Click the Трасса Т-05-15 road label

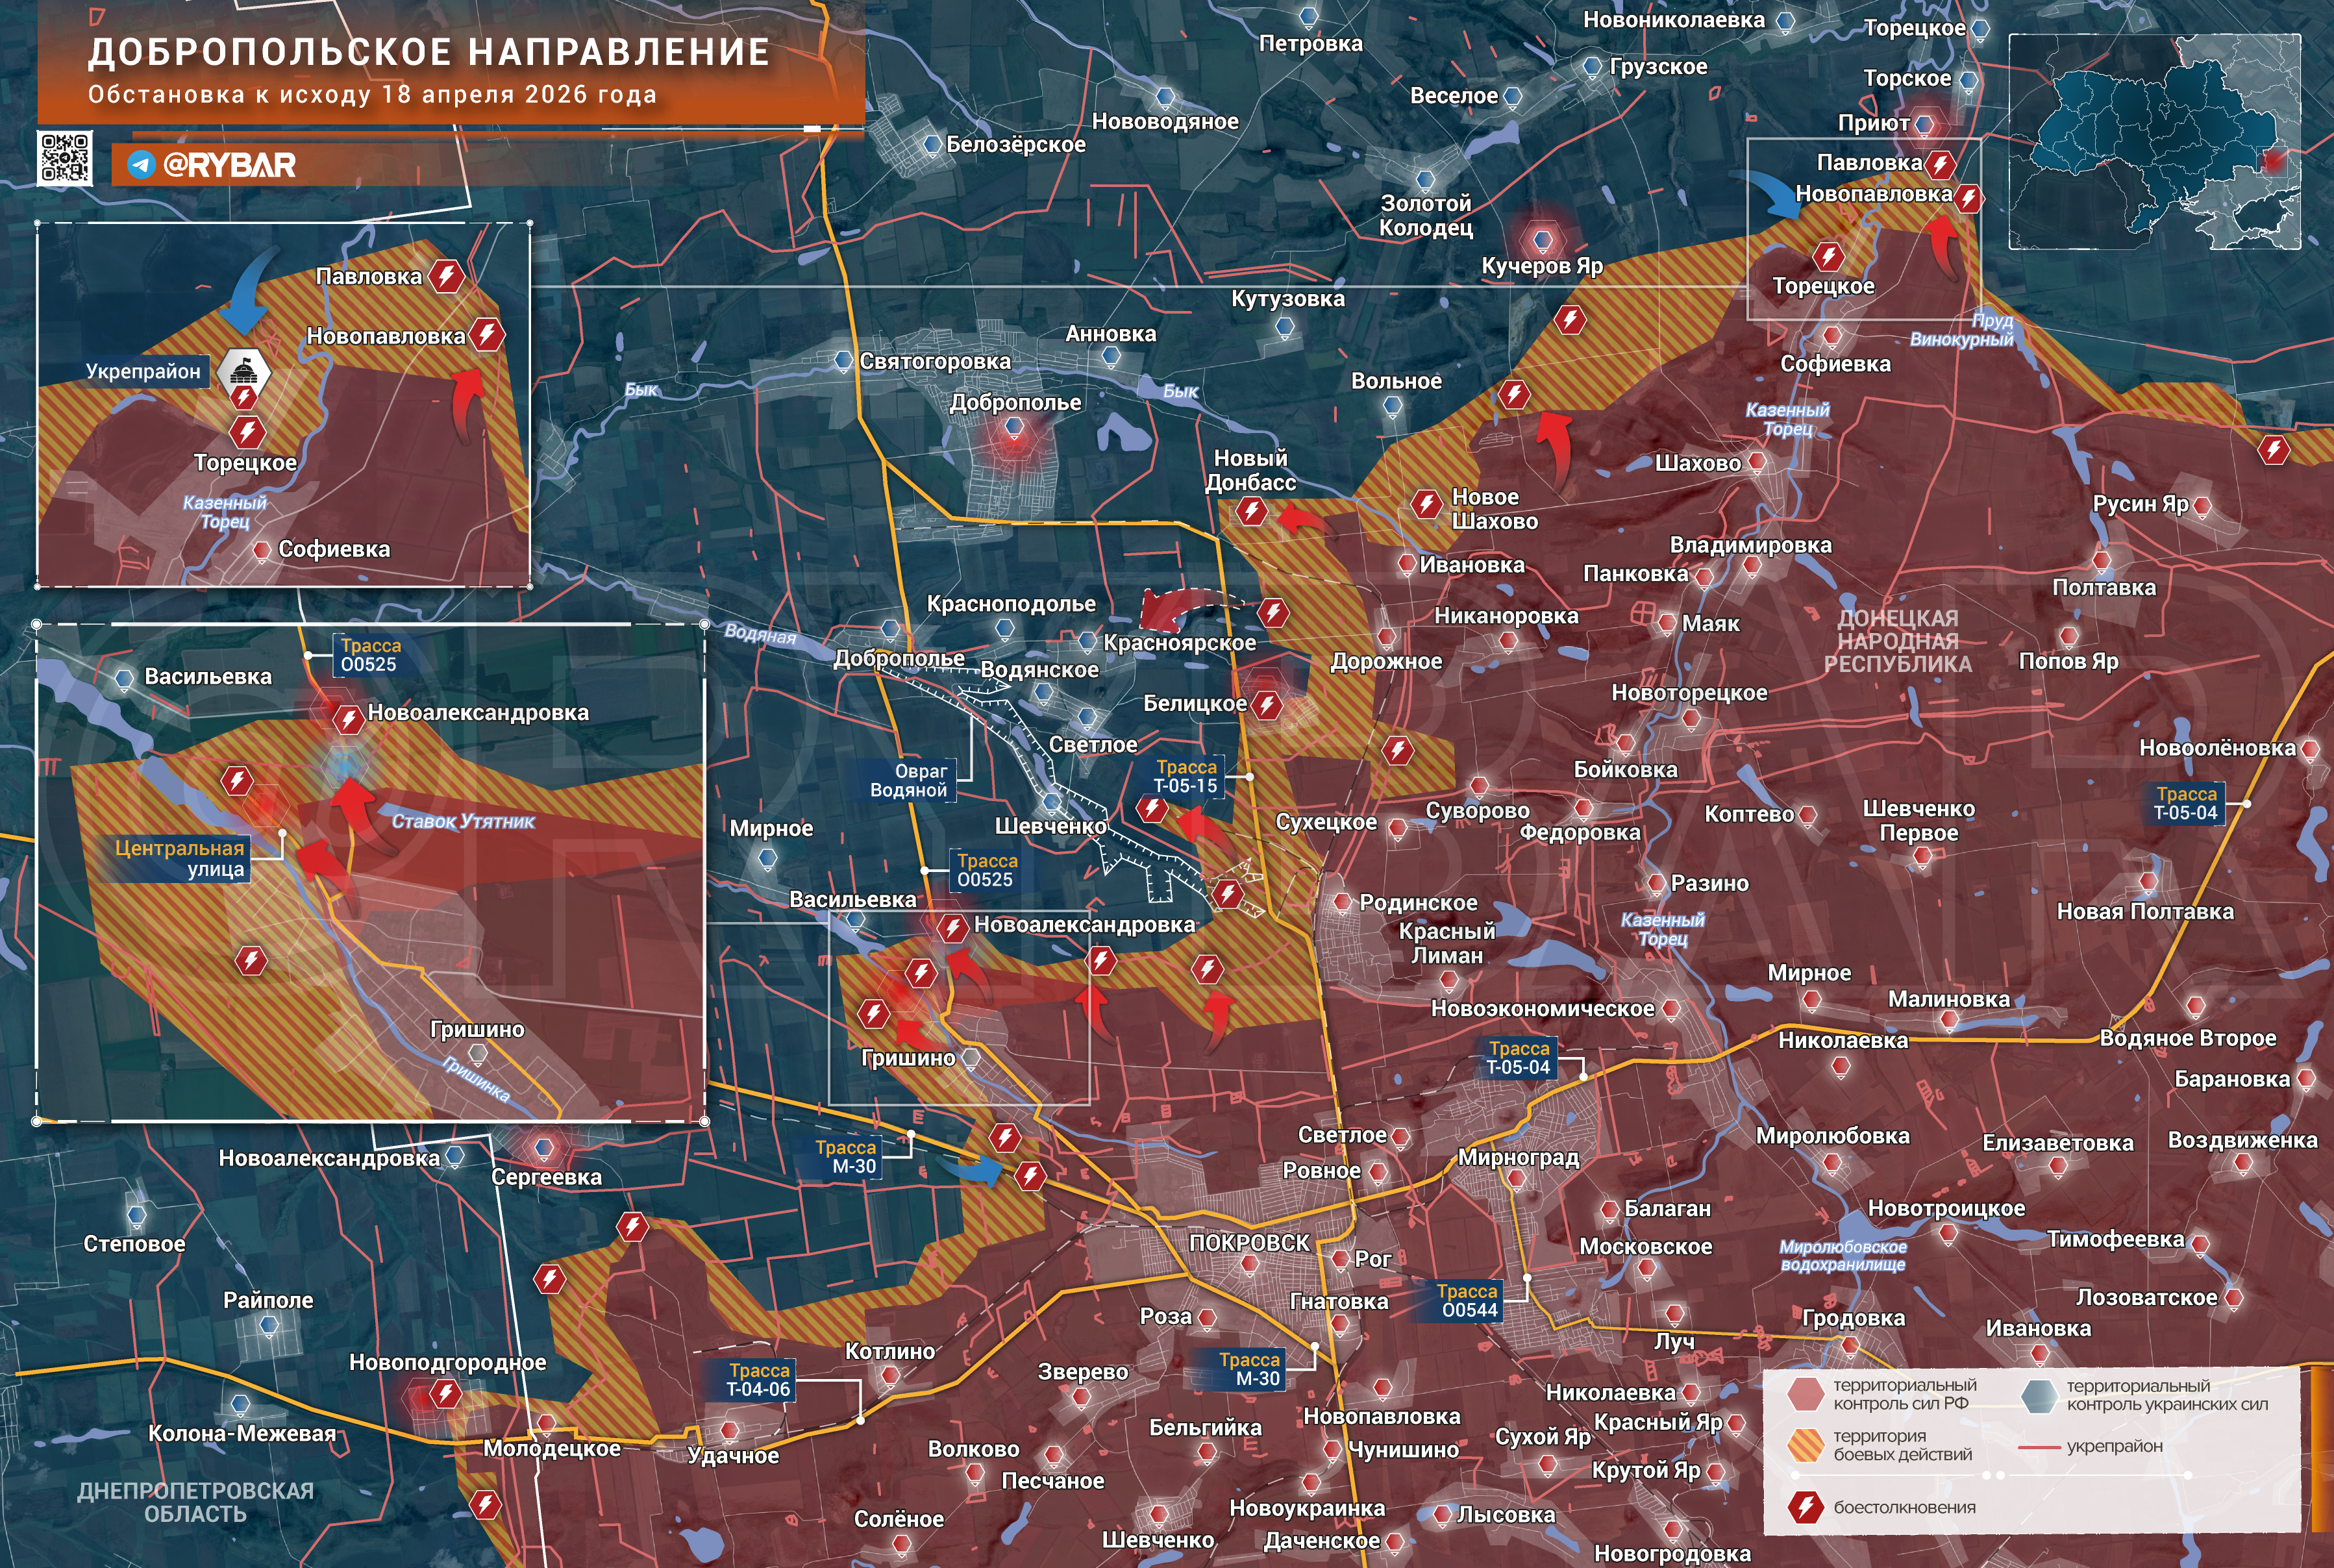click(x=1186, y=777)
